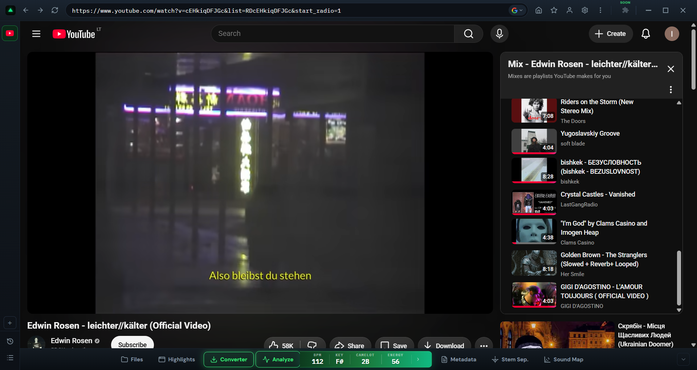
Task: Open the extensions puzzle icon
Action: pos(625,10)
